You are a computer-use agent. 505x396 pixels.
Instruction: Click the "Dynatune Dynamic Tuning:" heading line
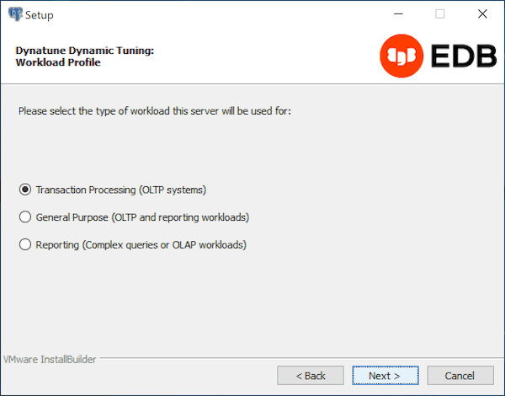[x=84, y=51]
